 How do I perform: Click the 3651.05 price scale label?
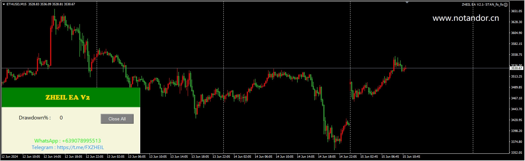[x=516, y=11]
